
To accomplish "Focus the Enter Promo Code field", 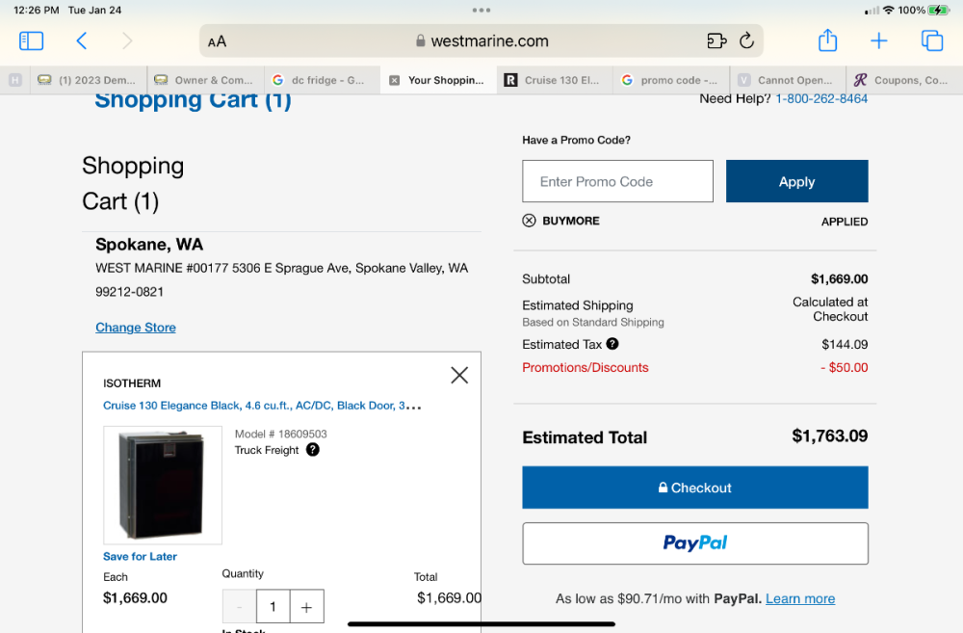I will 617,181.
